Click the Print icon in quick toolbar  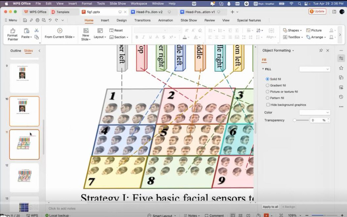pos(38,20)
